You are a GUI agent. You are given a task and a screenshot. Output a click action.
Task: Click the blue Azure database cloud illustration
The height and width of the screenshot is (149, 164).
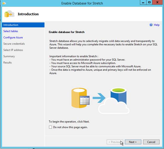pos(114,101)
